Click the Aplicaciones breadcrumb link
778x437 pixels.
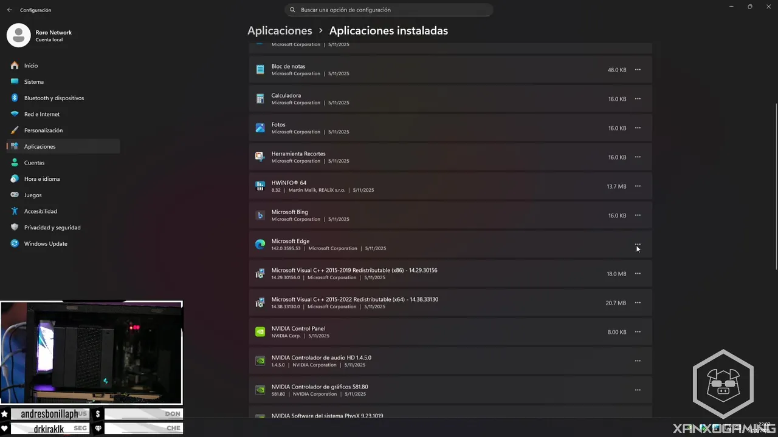280,30
